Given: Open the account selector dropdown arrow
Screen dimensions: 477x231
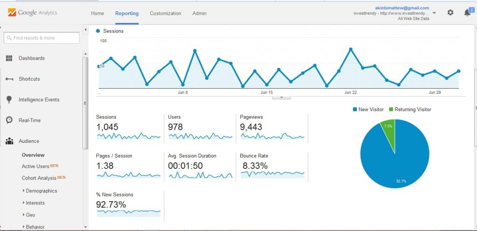Looking at the screenshot, I should (434, 13).
